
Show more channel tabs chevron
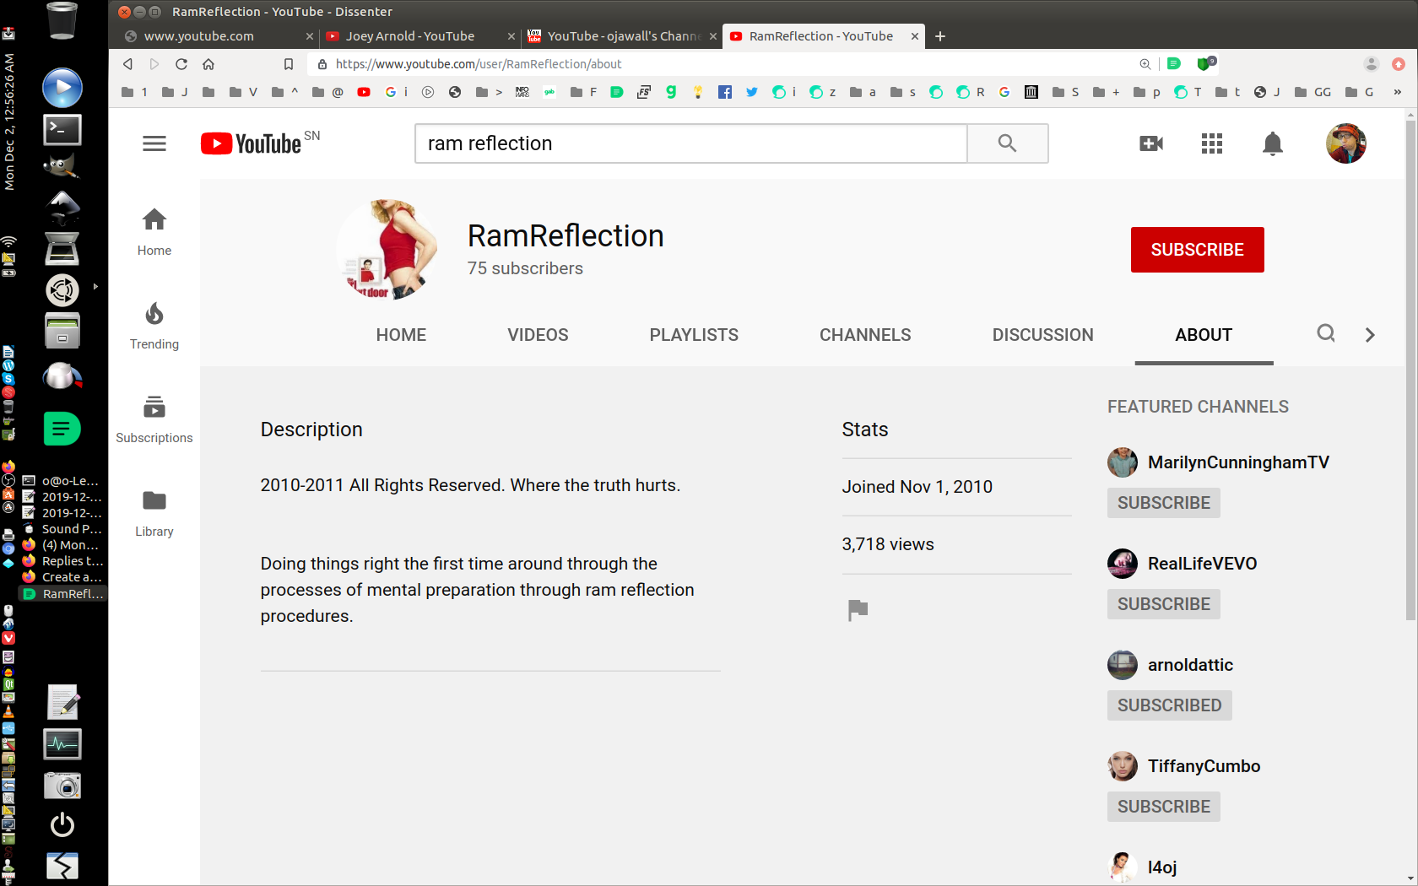(x=1370, y=335)
